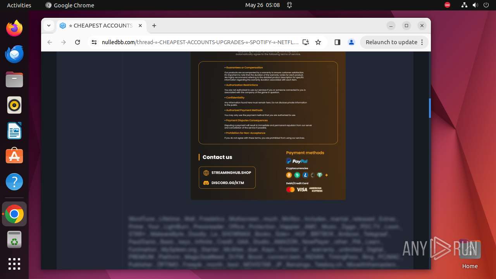Screen dimensions: 496x279
Task: Click the PayPal payment logo
Action: tap(297, 161)
